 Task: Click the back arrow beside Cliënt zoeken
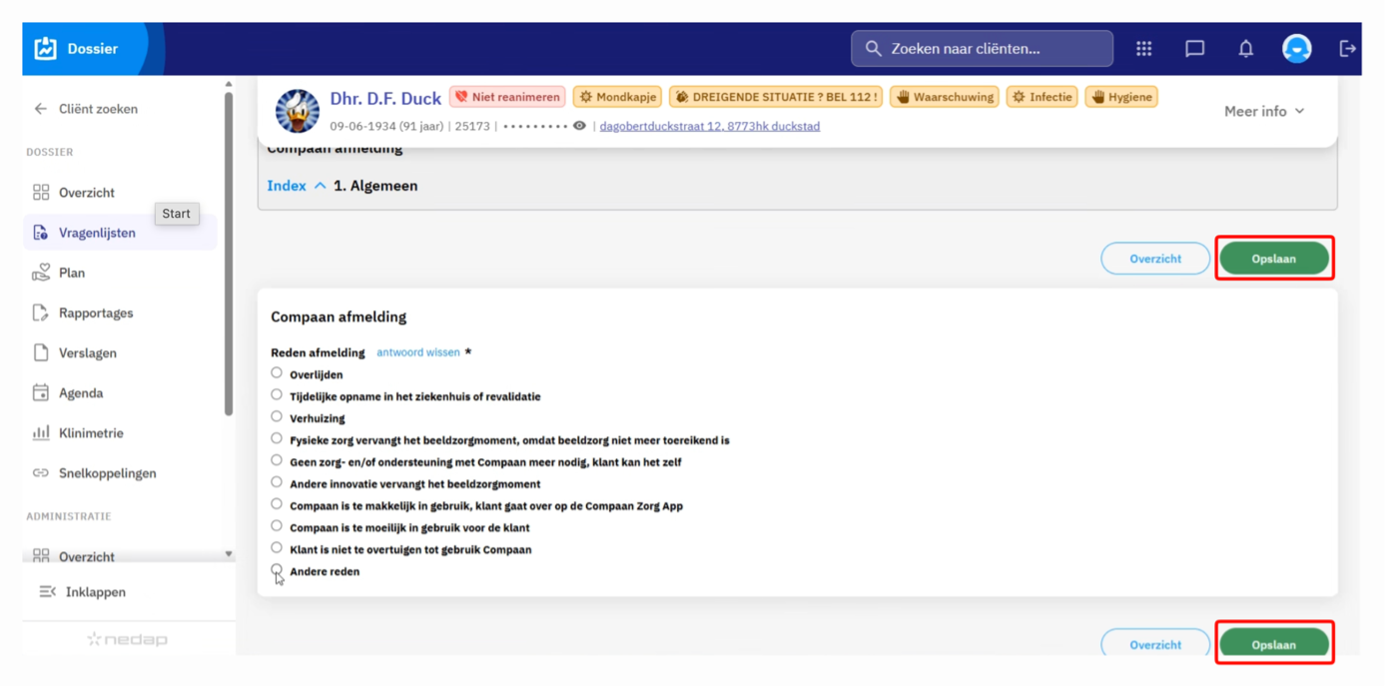click(x=41, y=109)
